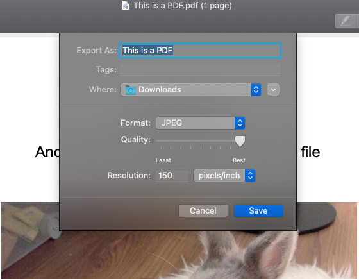Click the cat photo in the document
This screenshot has width=359, height=279.
(x=179, y=241)
